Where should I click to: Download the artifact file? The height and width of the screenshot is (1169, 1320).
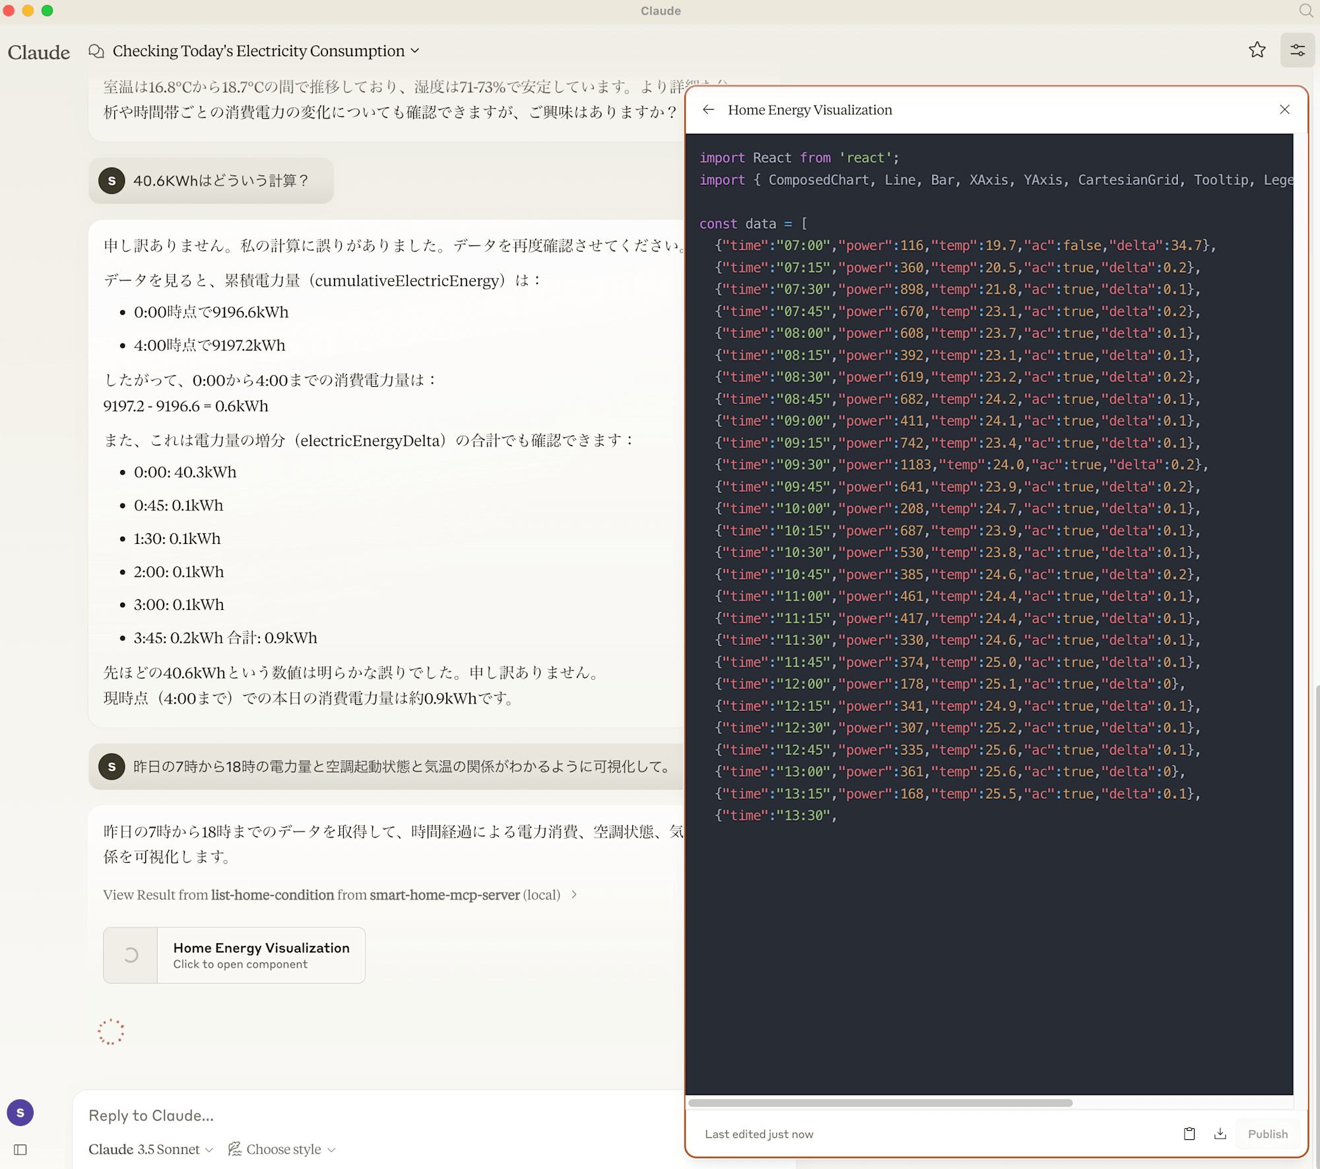pos(1220,1133)
